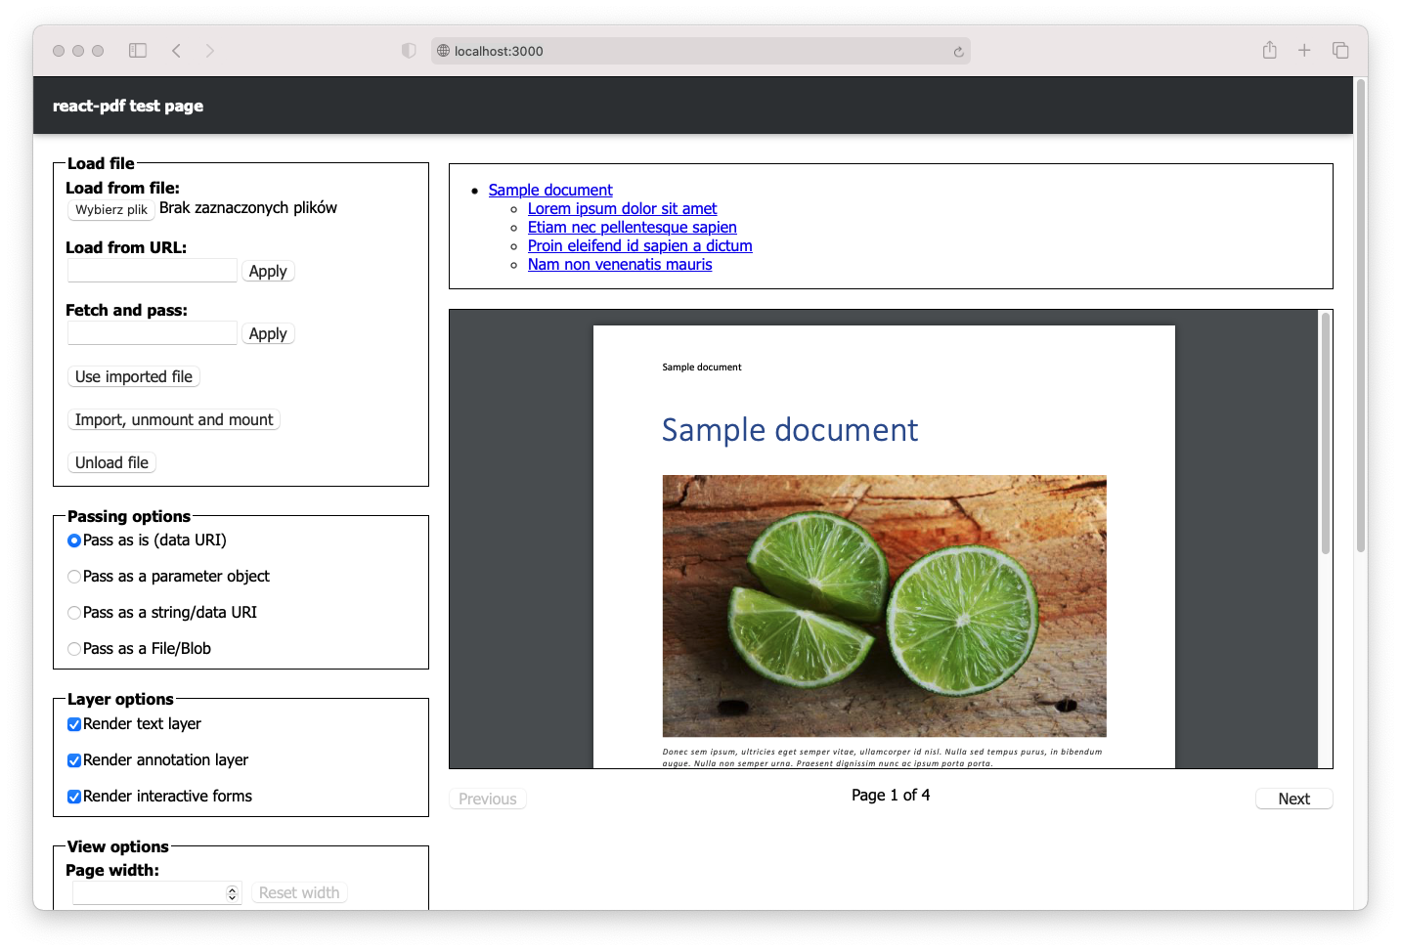The width and height of the screenshot is (1401, 951).
Task: Reload the page with the refresh icon
Action: [957, 51]
